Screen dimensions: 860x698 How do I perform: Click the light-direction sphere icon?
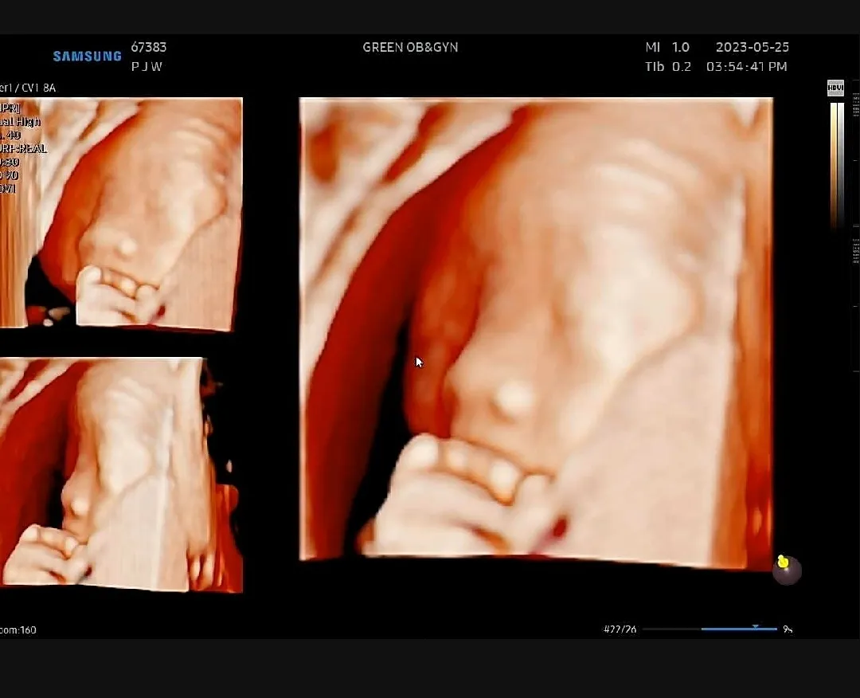point(787,571)
